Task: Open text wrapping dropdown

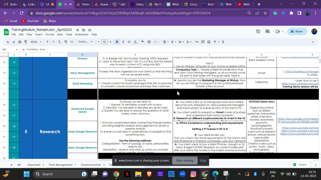Action: tap(181, 42)
